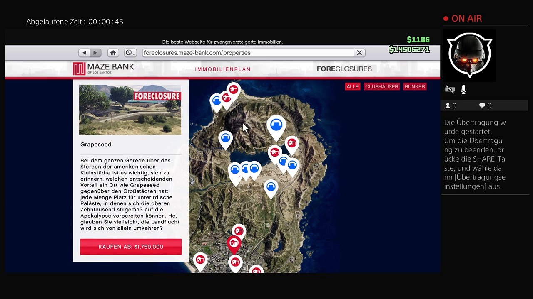Click the broadcast comments bubble icon
The image size is (533, 299).
coord(482,106)
